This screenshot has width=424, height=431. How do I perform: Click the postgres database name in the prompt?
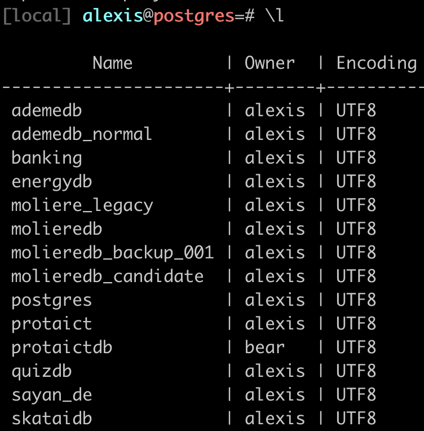pos(193,16)
